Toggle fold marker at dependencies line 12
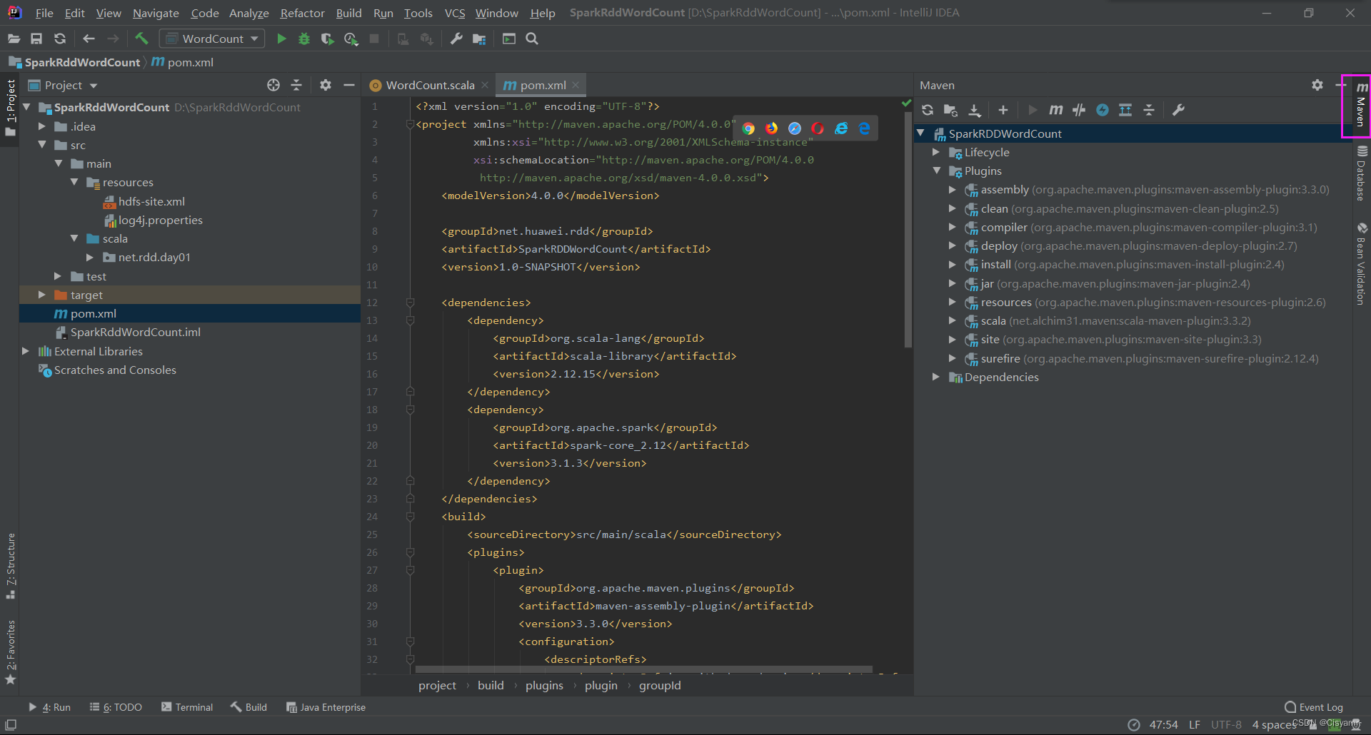This screenshot has height=735, width=1371. coord(410,303)
